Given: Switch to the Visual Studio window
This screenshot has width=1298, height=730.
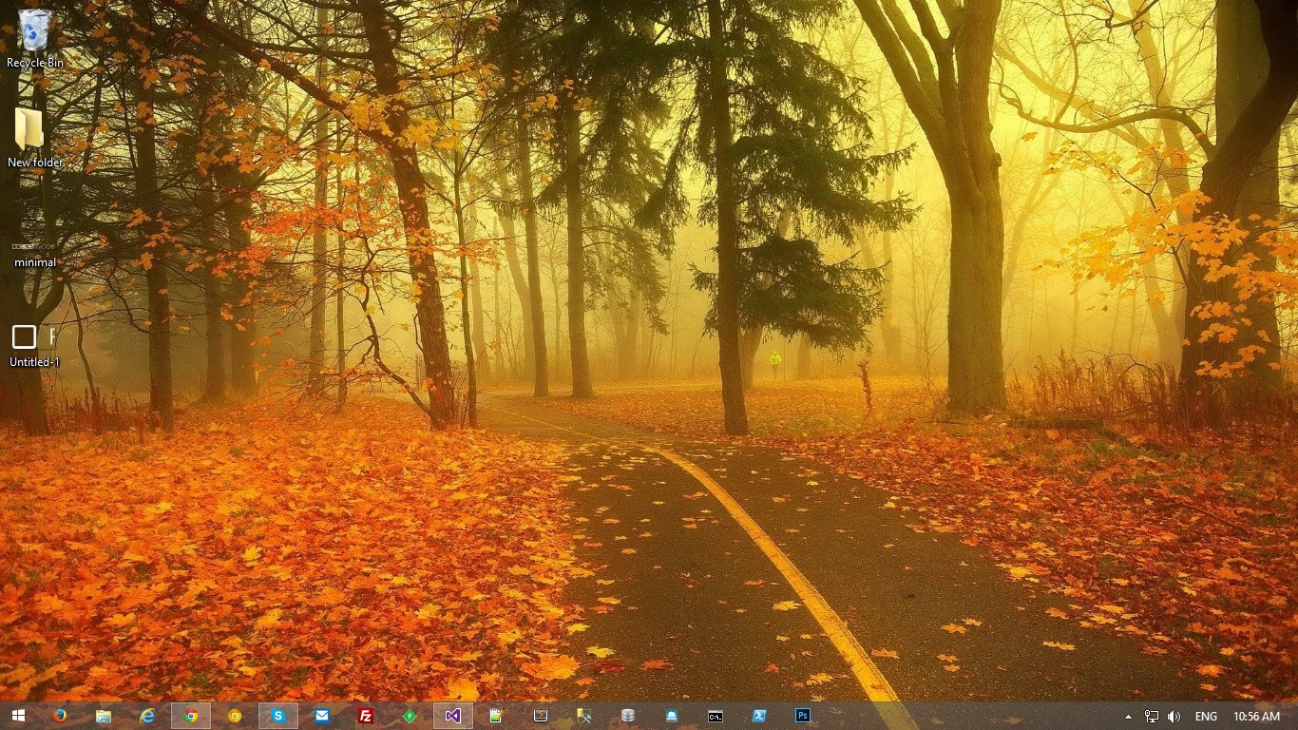Looking at the screenshot, I should [x=453, y=716].
